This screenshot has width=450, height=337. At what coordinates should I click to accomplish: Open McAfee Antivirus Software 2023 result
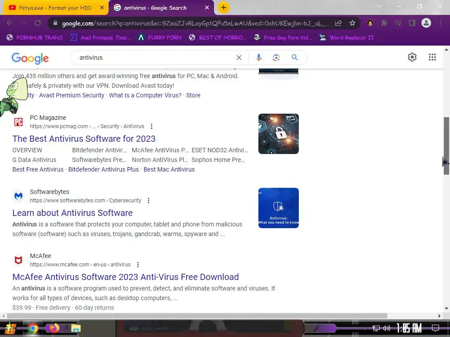125,277
